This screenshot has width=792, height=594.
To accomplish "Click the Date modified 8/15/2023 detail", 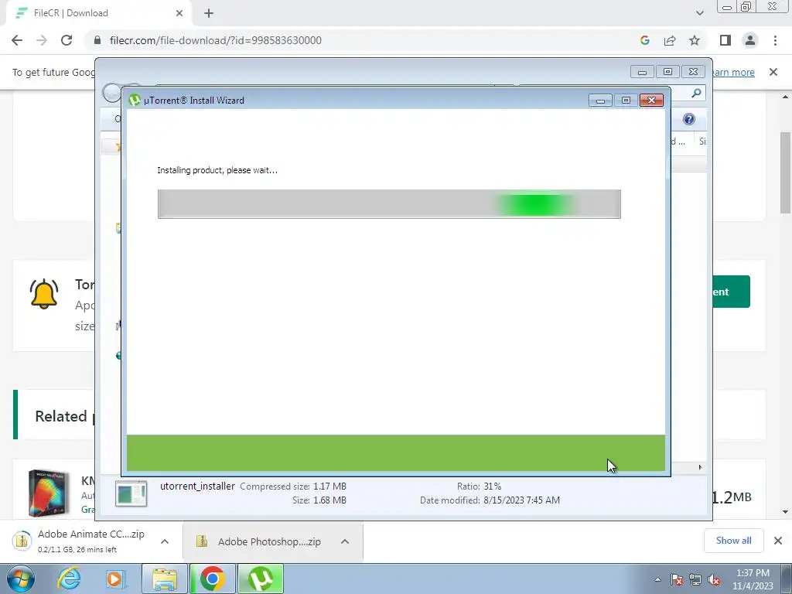I will click(490, 500).
